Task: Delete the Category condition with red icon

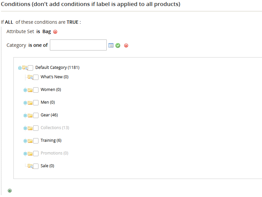Action: 126,45
